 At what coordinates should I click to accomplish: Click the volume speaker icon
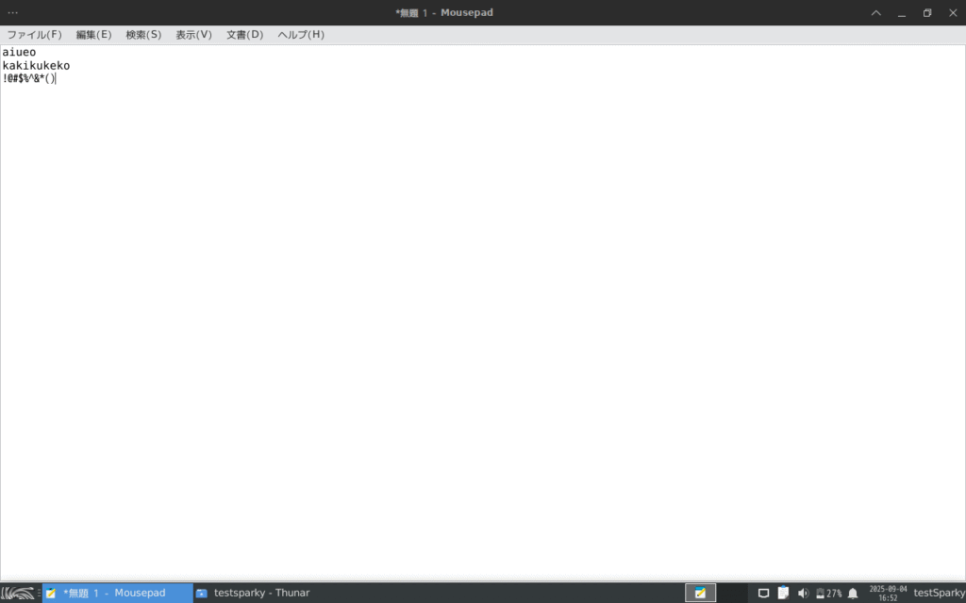click(803, 593)
